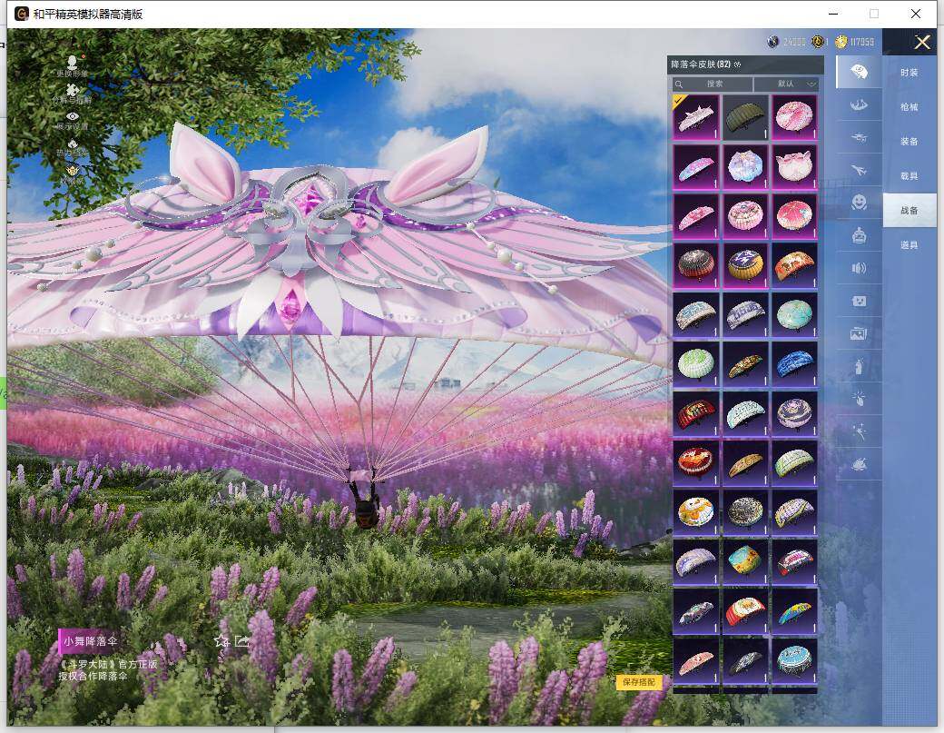The image size is (944, 733).
Task: Select the rainbow striped parachute skin
Action: pos(794,612)
